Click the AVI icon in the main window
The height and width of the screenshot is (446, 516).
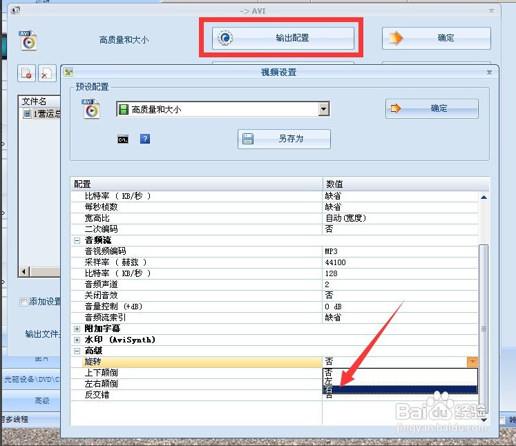pos(28,40)
